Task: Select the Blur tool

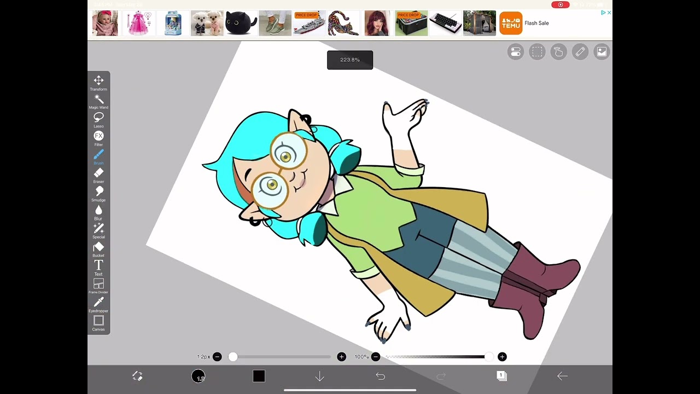Action: point(98,212)
